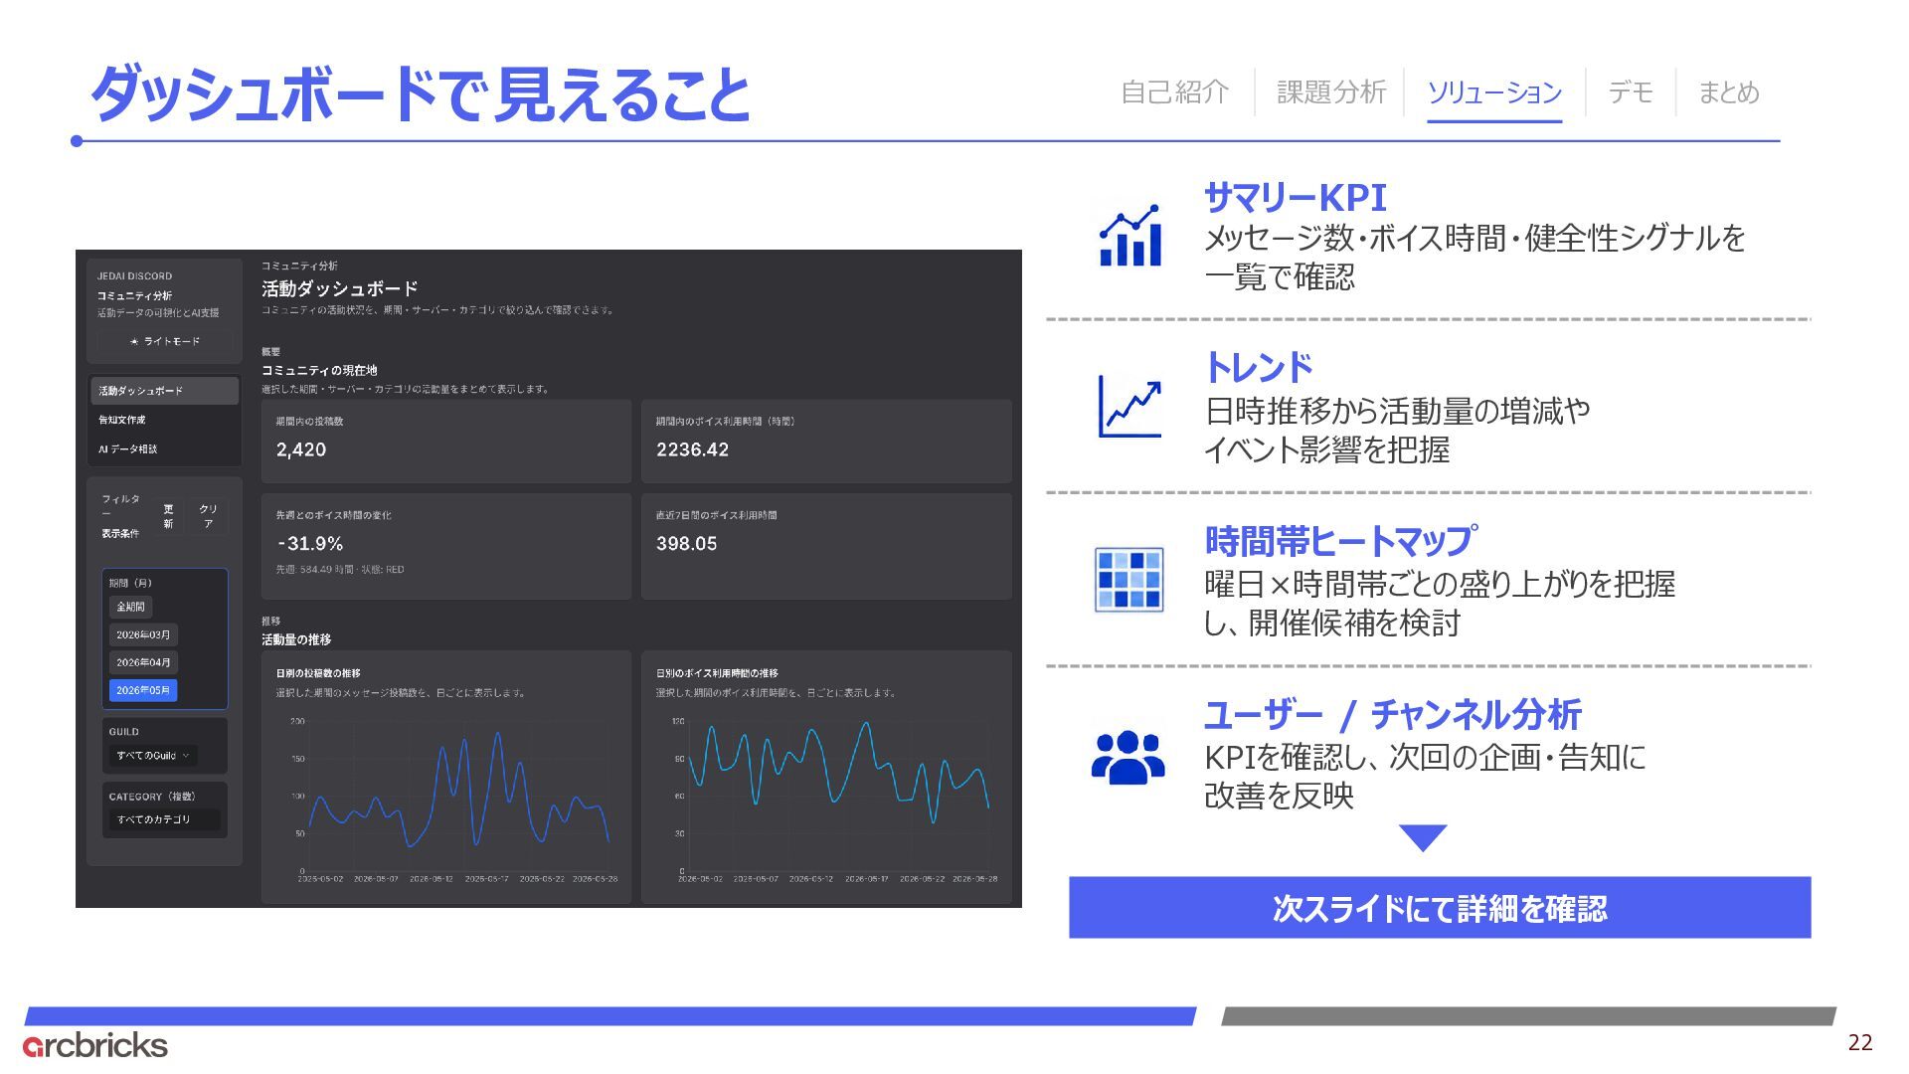Click the サマリーKPI bar chart icon

[x=1130, y=236]
